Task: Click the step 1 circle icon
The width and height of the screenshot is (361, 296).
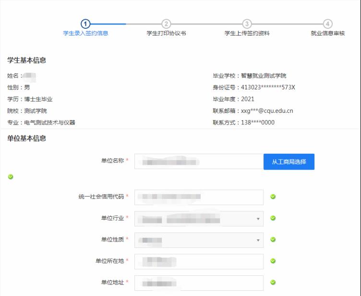Action: click(x=85, y=24)
